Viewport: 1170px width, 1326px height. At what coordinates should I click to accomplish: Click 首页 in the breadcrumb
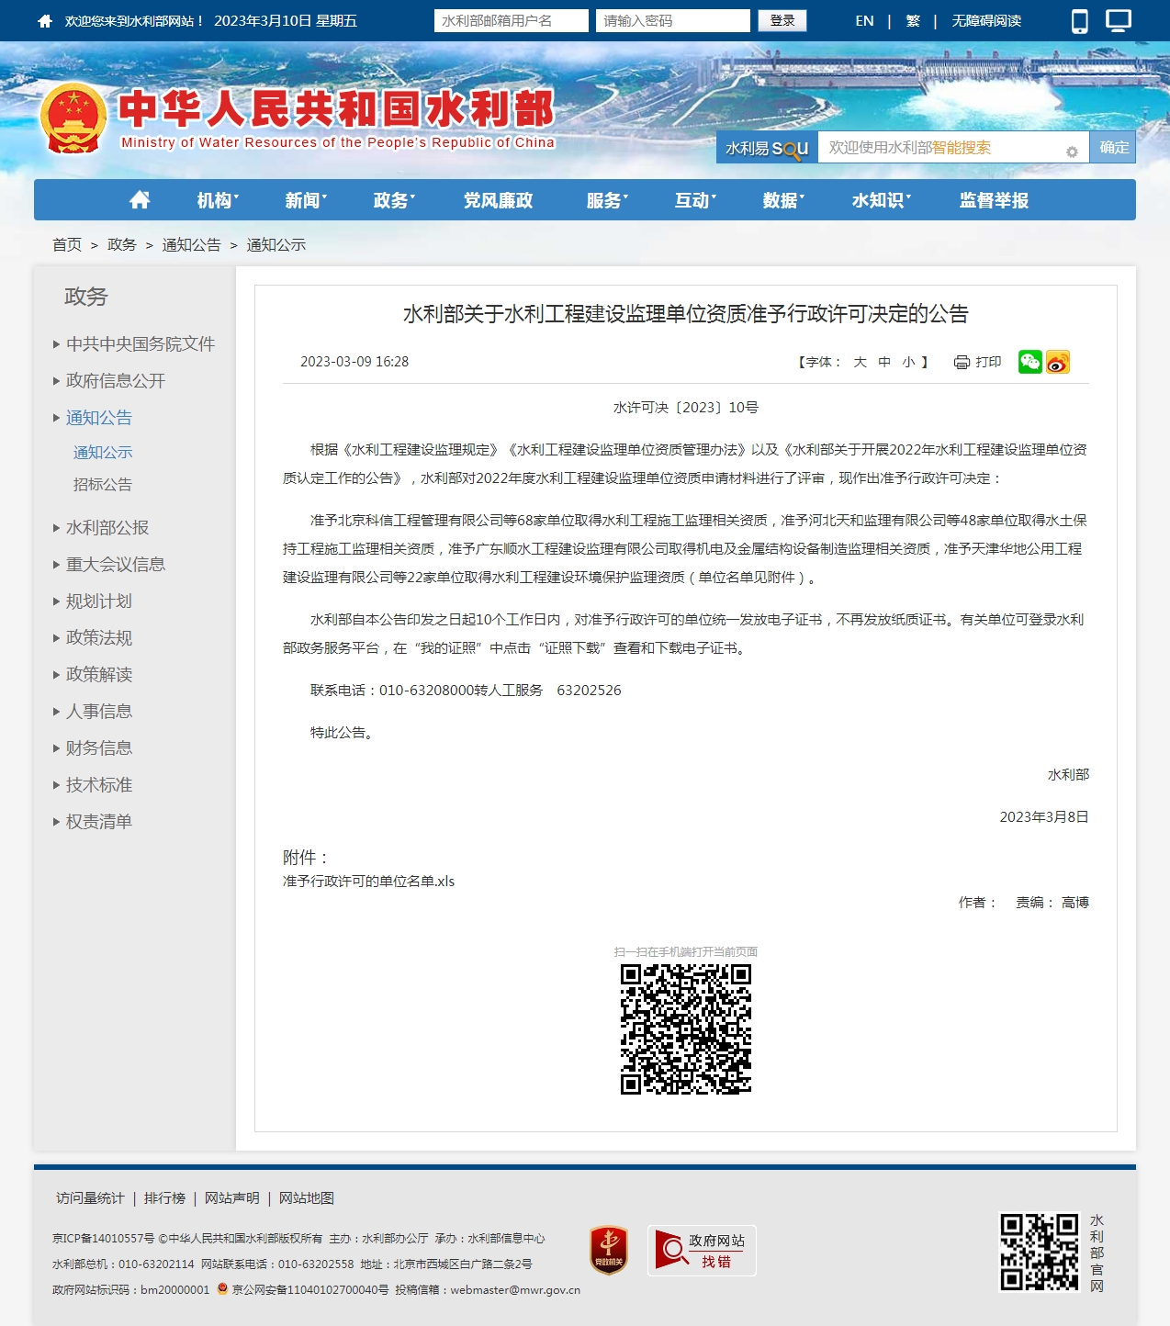pyautogui.click(x=67, y=245)
